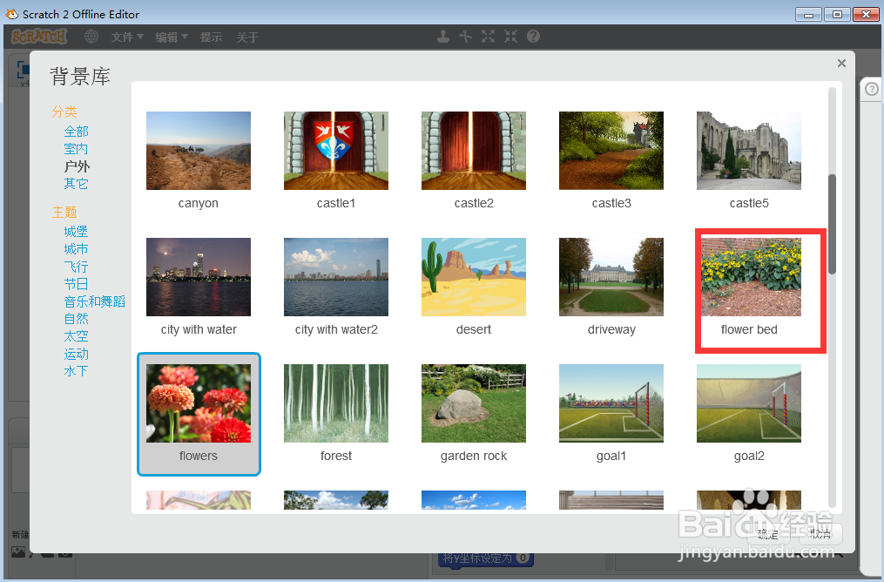Select the goal1 backdrop thumbnail
This screenshot has height=582, width=884.
point(611,403)
